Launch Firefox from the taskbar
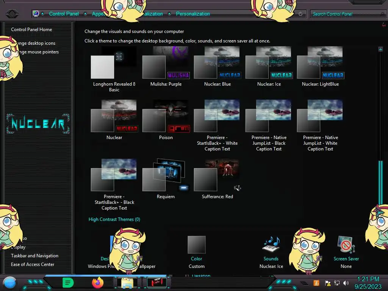The image size is (388, 291). pyautogui.click(x=98, y=283)
